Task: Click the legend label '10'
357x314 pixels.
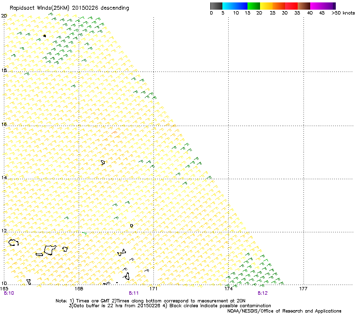Action: (x=236, y=13)
